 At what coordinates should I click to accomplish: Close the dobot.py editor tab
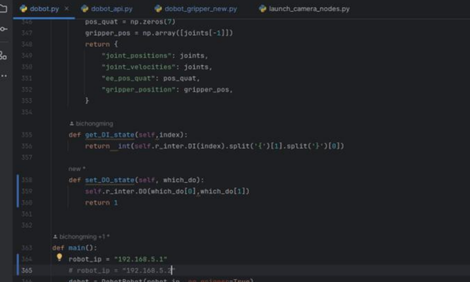(66, 9)
